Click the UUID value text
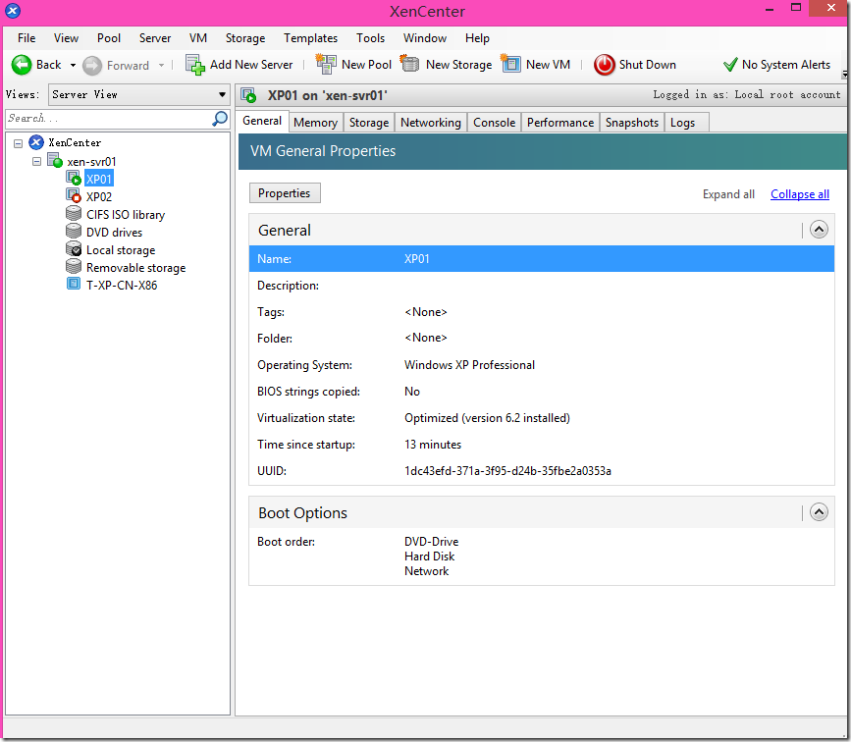 (x=507, y=470)
